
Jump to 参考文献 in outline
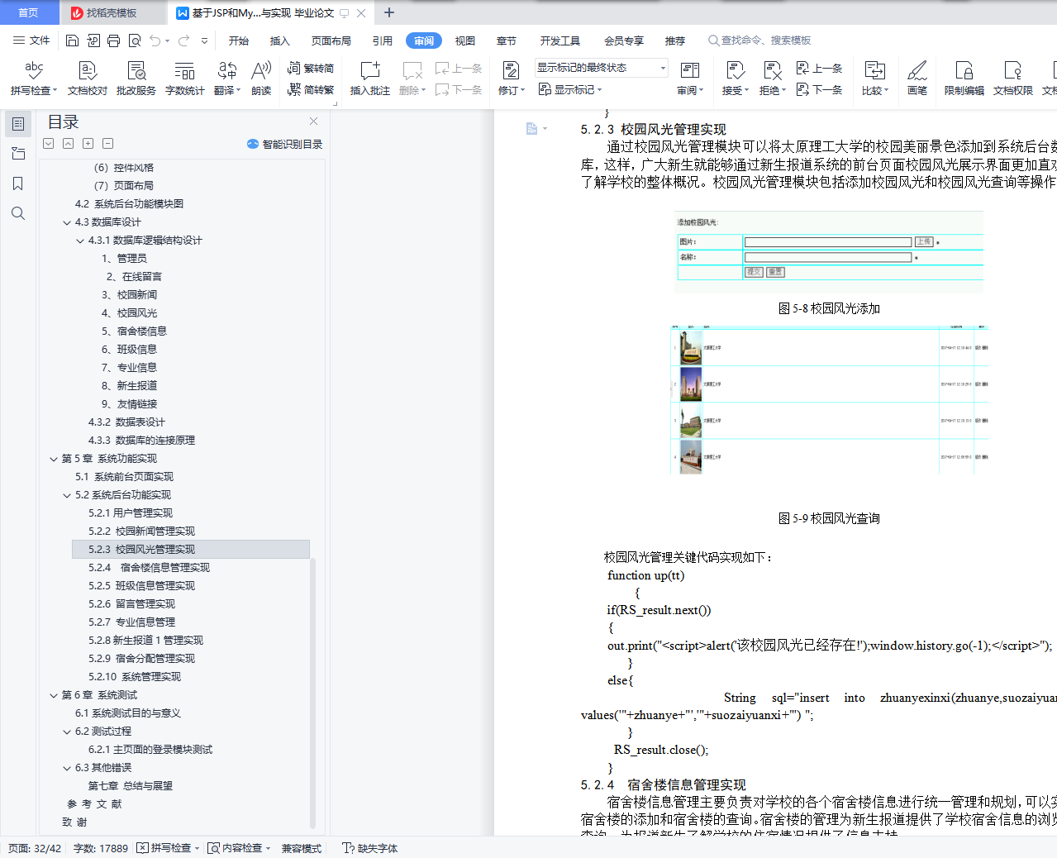[94, 804]
